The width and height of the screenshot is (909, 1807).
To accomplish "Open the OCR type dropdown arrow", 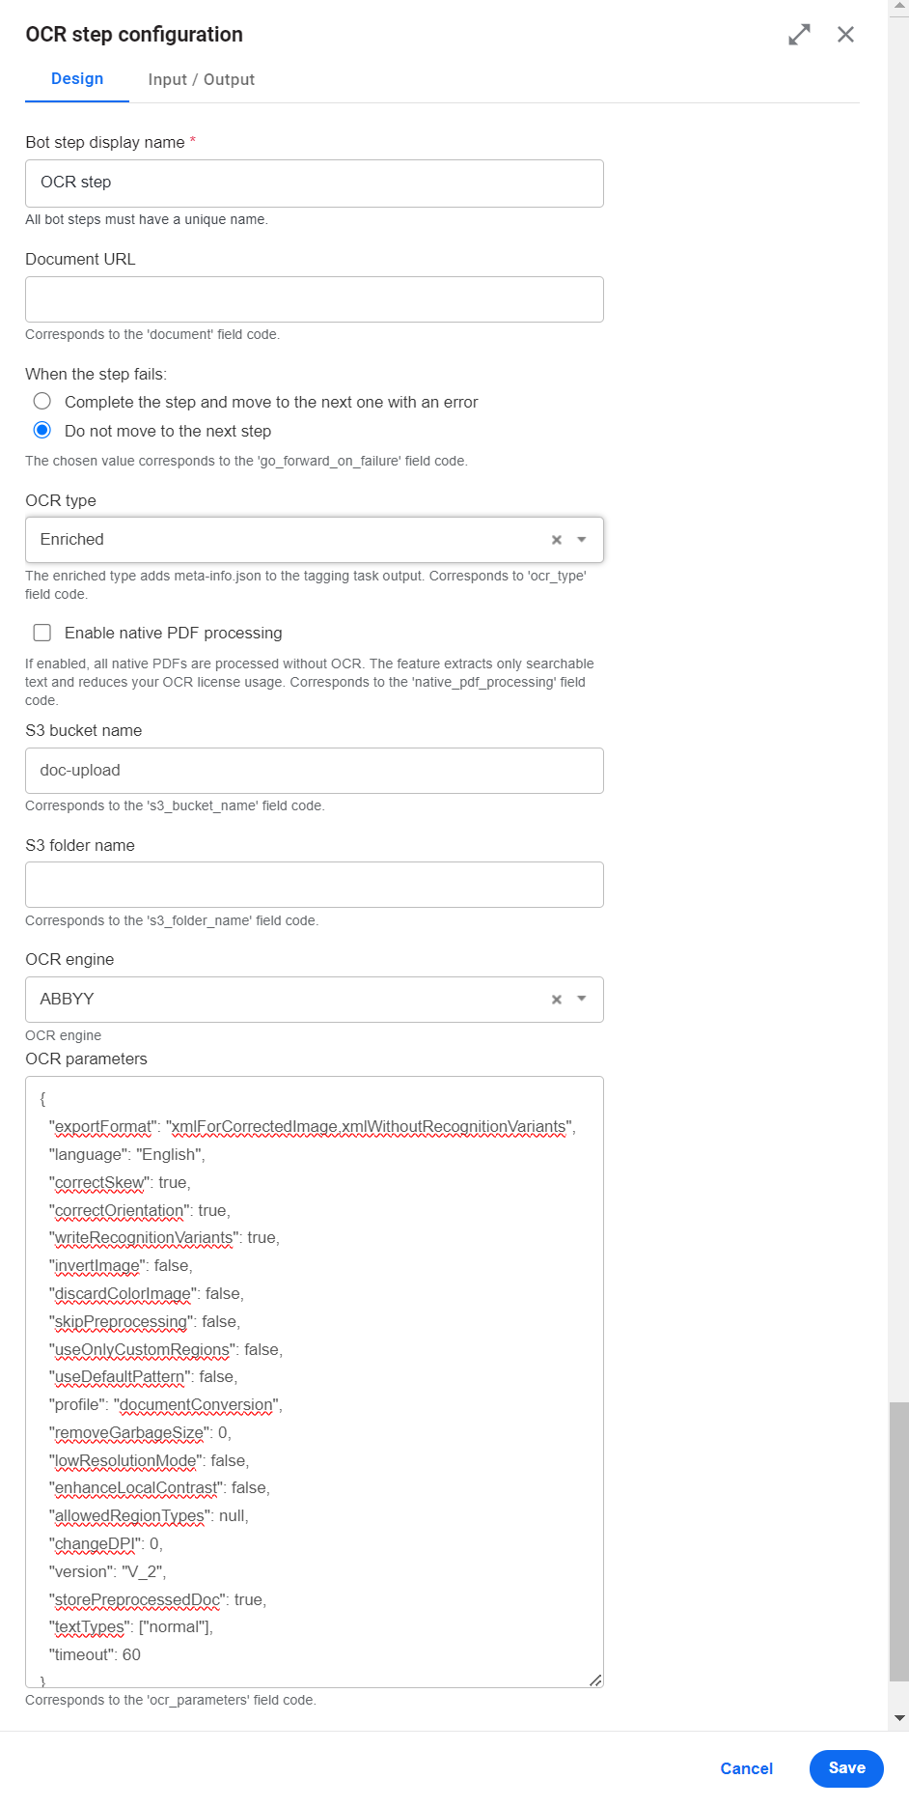I will (582, 540).
